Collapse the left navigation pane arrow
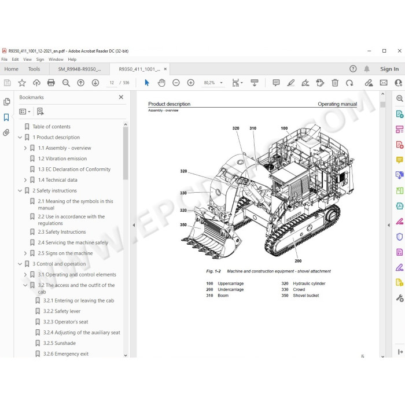Image resolution: width=405 pixels, height=405 pixels. pyautogui.click(x=134, y=225)
